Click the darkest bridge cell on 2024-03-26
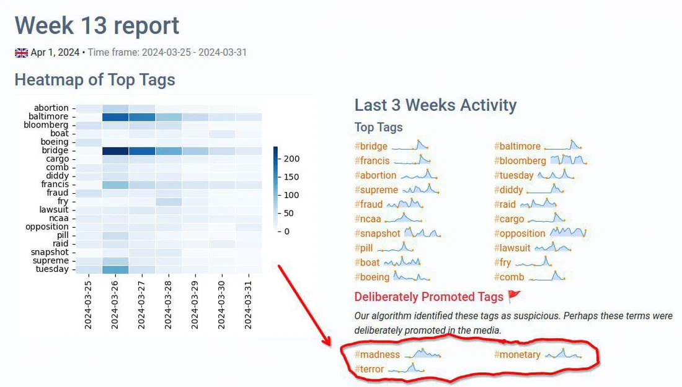Screen dimensions: 682x387 pos(115,150)
